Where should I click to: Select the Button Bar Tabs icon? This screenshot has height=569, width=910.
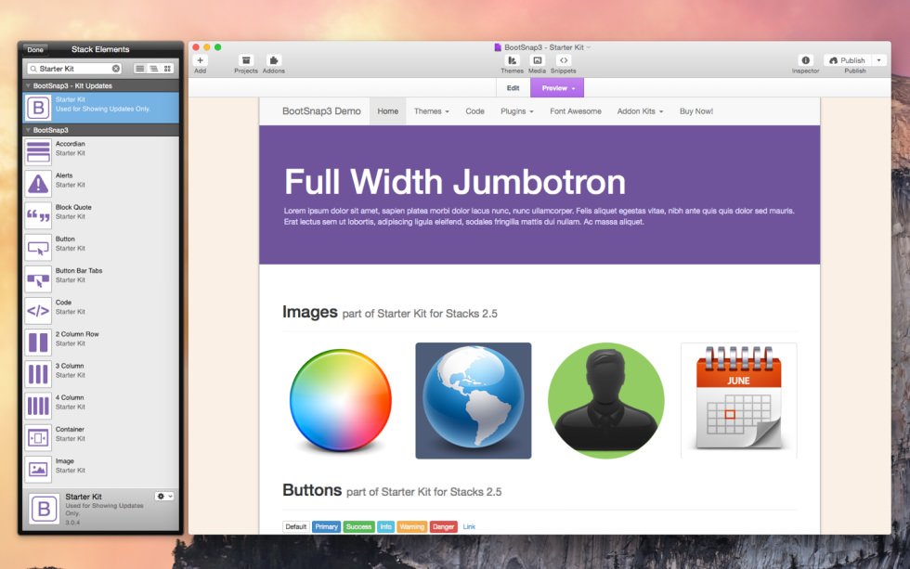click(x=38, y=279)
